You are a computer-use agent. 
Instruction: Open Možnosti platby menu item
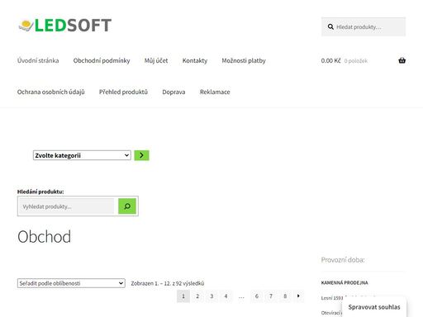(x=244, y=60)
